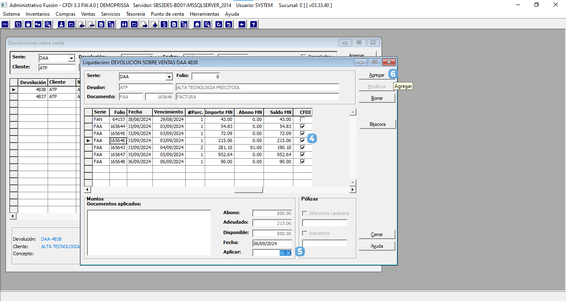Toggle CFDI checkbox for folio 165646
Screen dimensions: 566x302
[302, 140]
